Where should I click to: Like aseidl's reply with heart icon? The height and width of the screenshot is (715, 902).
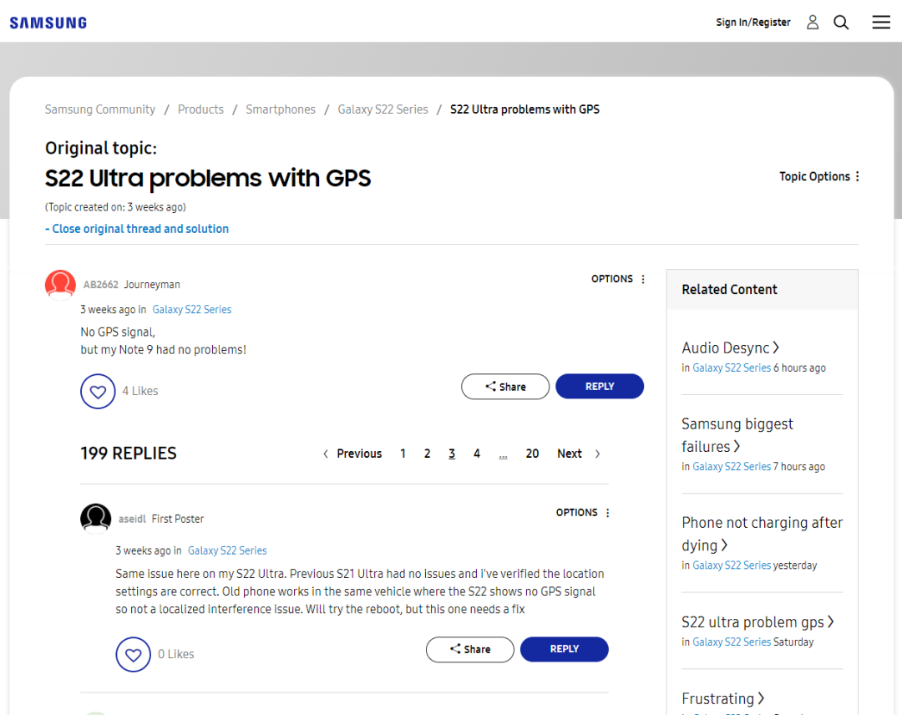(x=134, y=655)
